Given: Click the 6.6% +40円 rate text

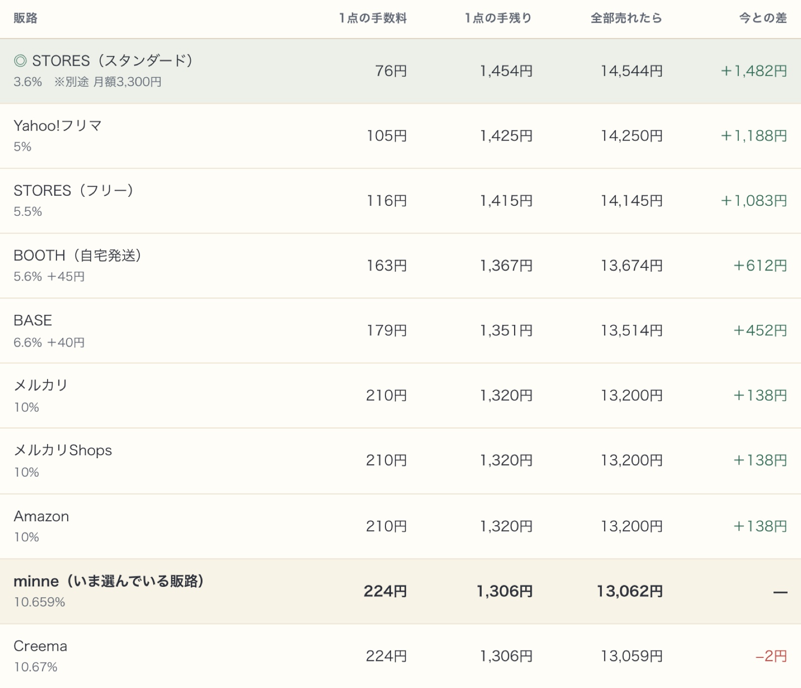Looking at the screenshot, I should point(49,342).
